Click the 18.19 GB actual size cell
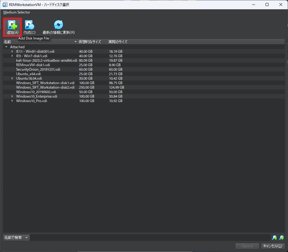The width and height of the screenshot is (288, 252). click(x=116, y=51)
